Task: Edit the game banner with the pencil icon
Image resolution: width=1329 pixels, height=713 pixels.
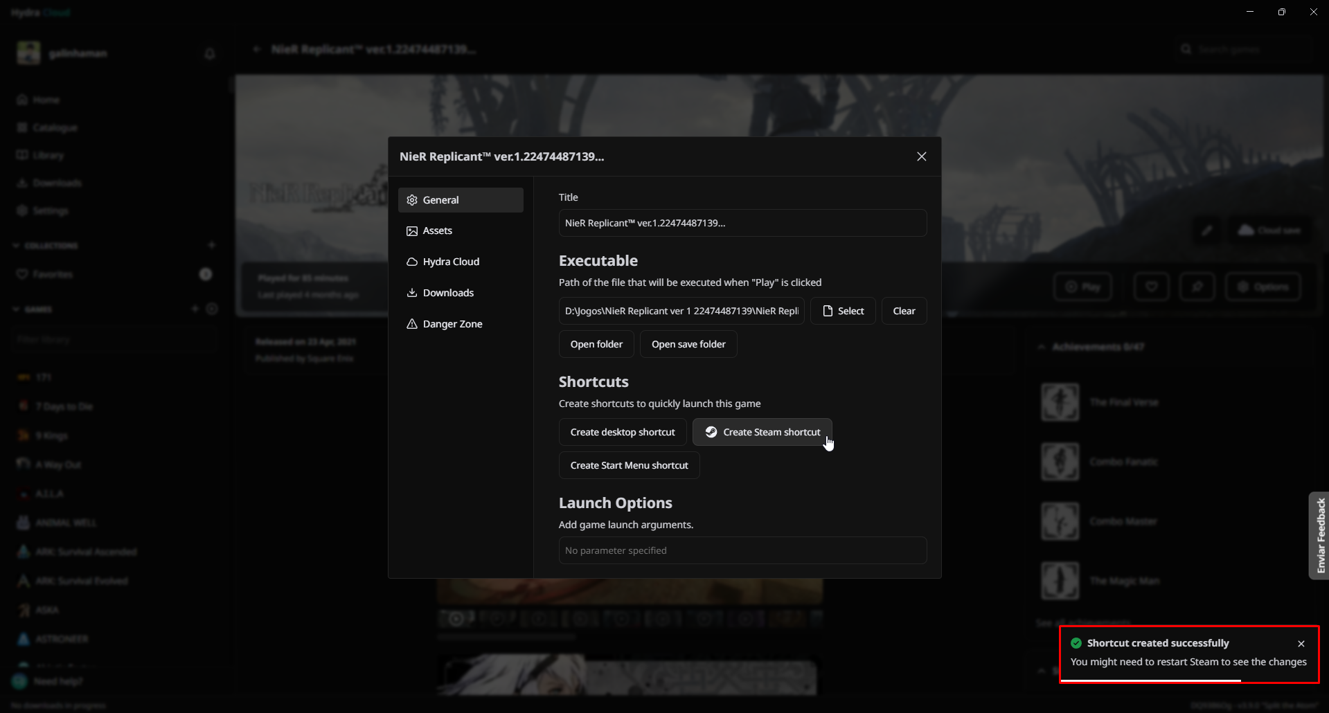Action: (x=1206, y=230)
